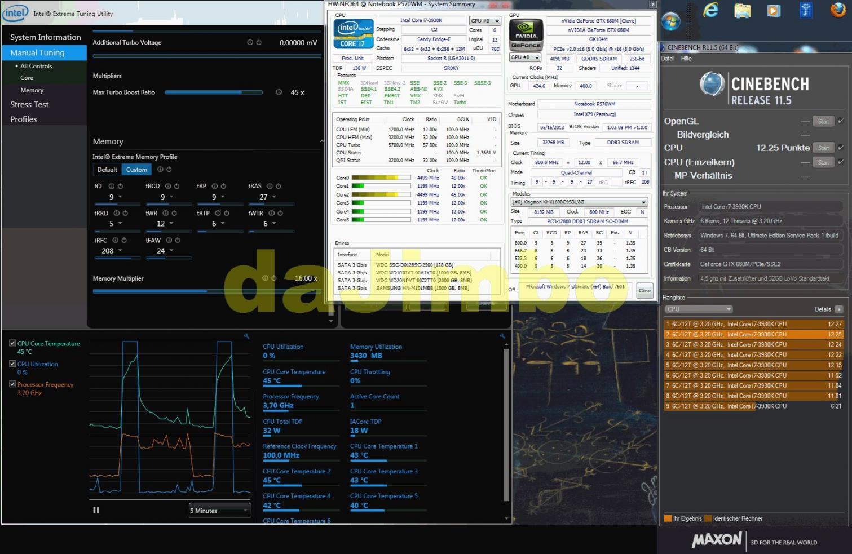This screenshot has height=554, width=852.
Task: Open the tFAW value dropdown
Action: [x=171, y=251]
